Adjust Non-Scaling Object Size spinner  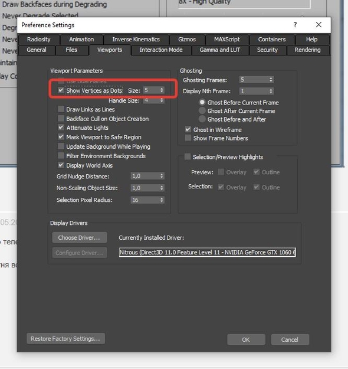pos(162,188)
